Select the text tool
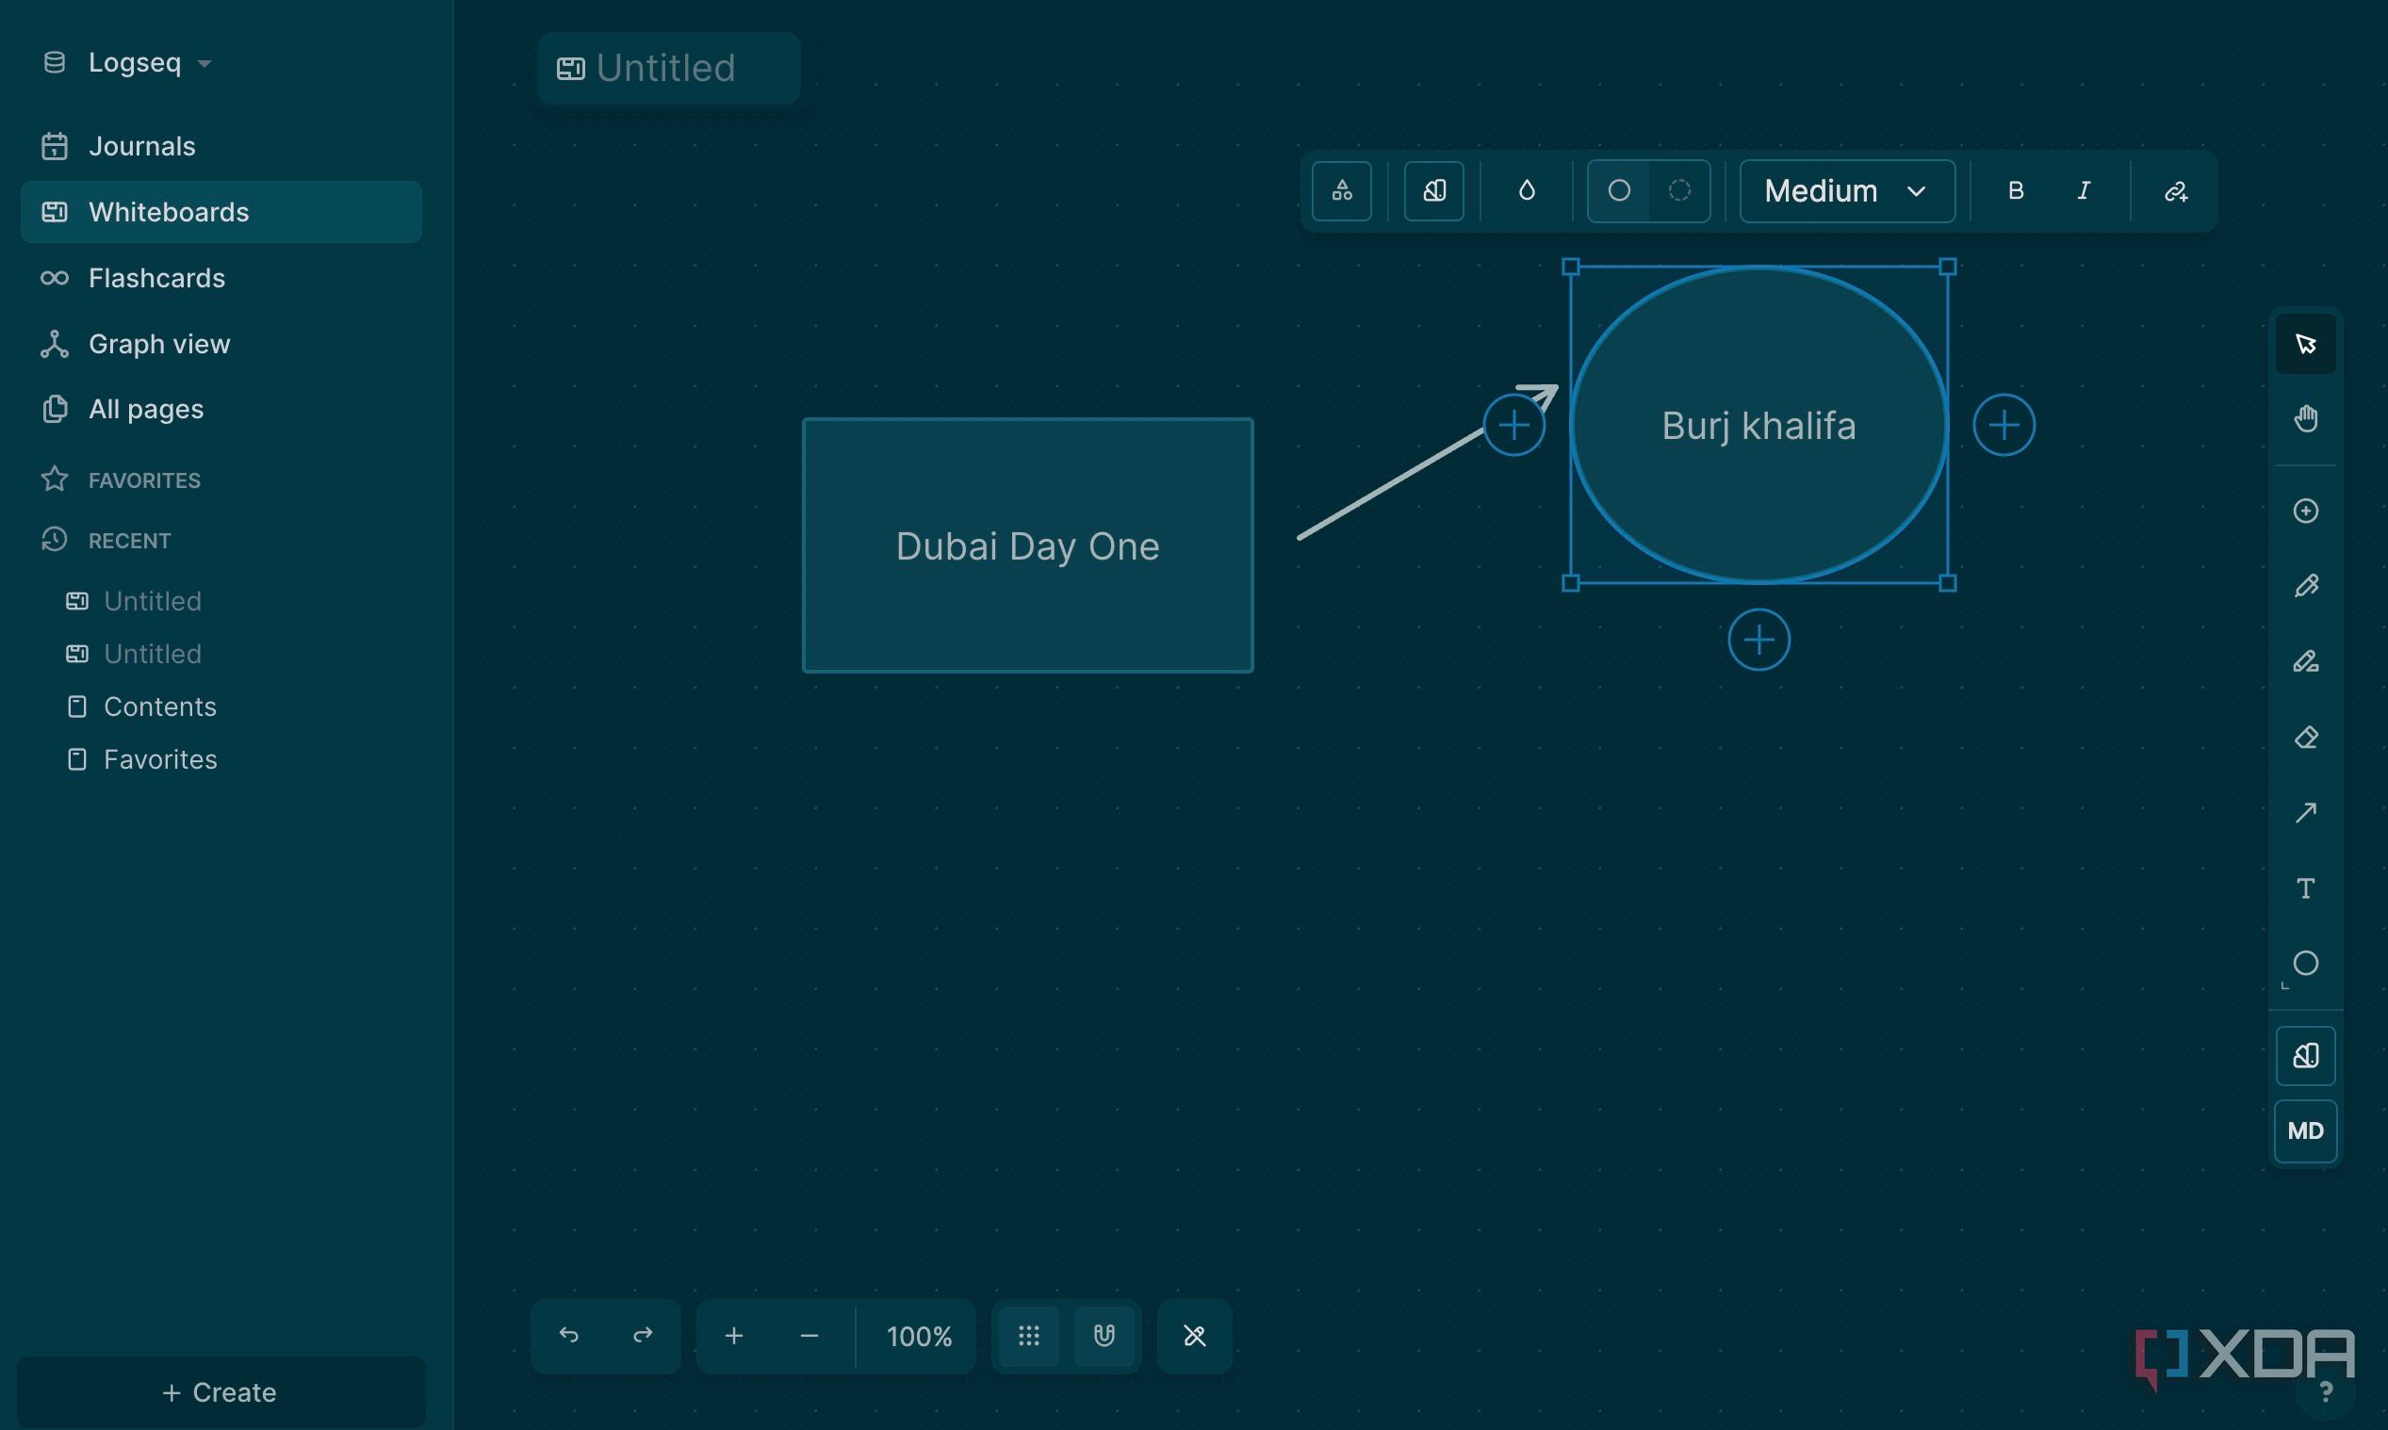Image resolution: width=2388 pixels, height=1430 pixels. [x=2305, y=887]
